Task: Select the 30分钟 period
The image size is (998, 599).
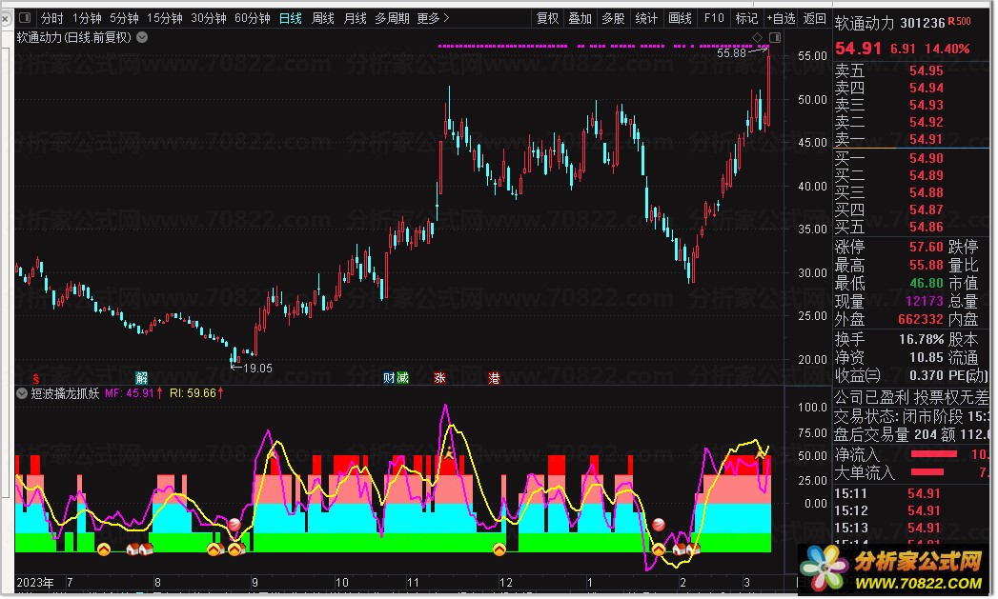Action: point(208,18)
